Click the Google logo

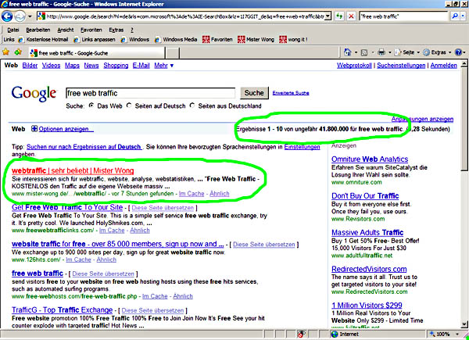(34, 93)
